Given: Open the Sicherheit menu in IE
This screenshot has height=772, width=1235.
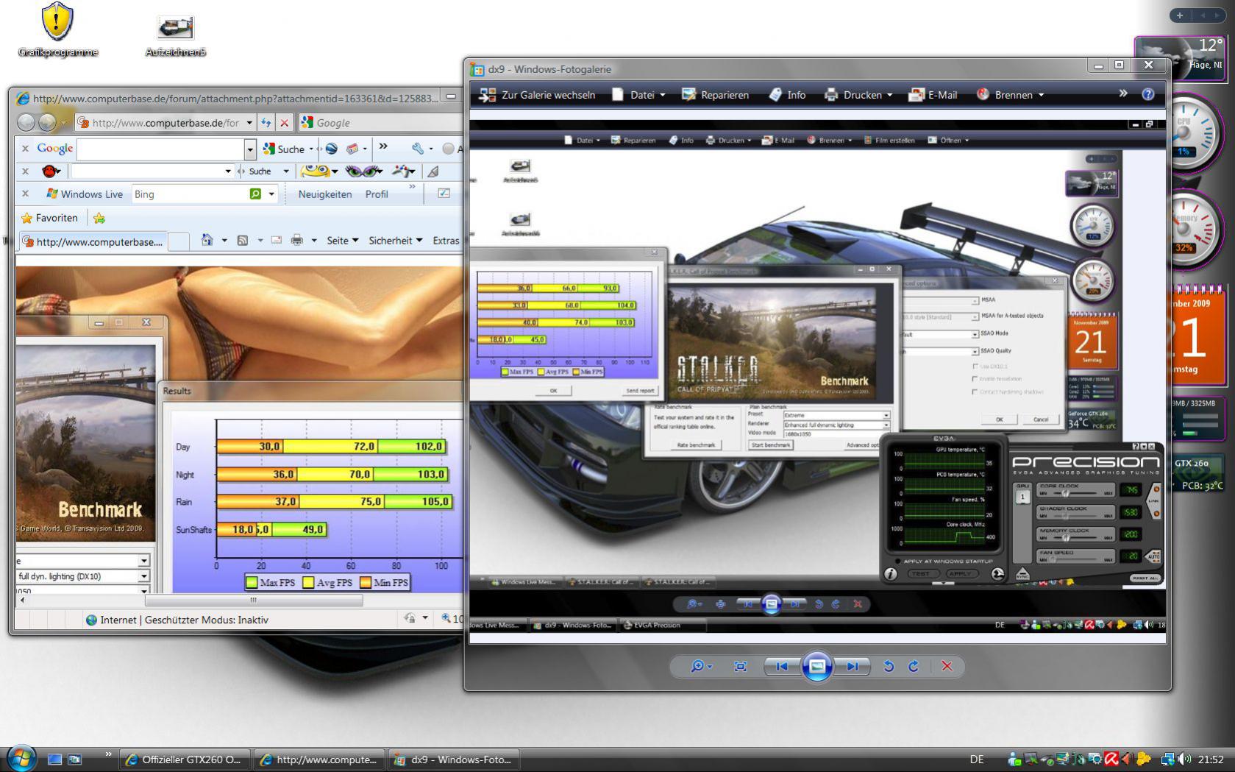Looking at the screenshot, I should point(396,240).
